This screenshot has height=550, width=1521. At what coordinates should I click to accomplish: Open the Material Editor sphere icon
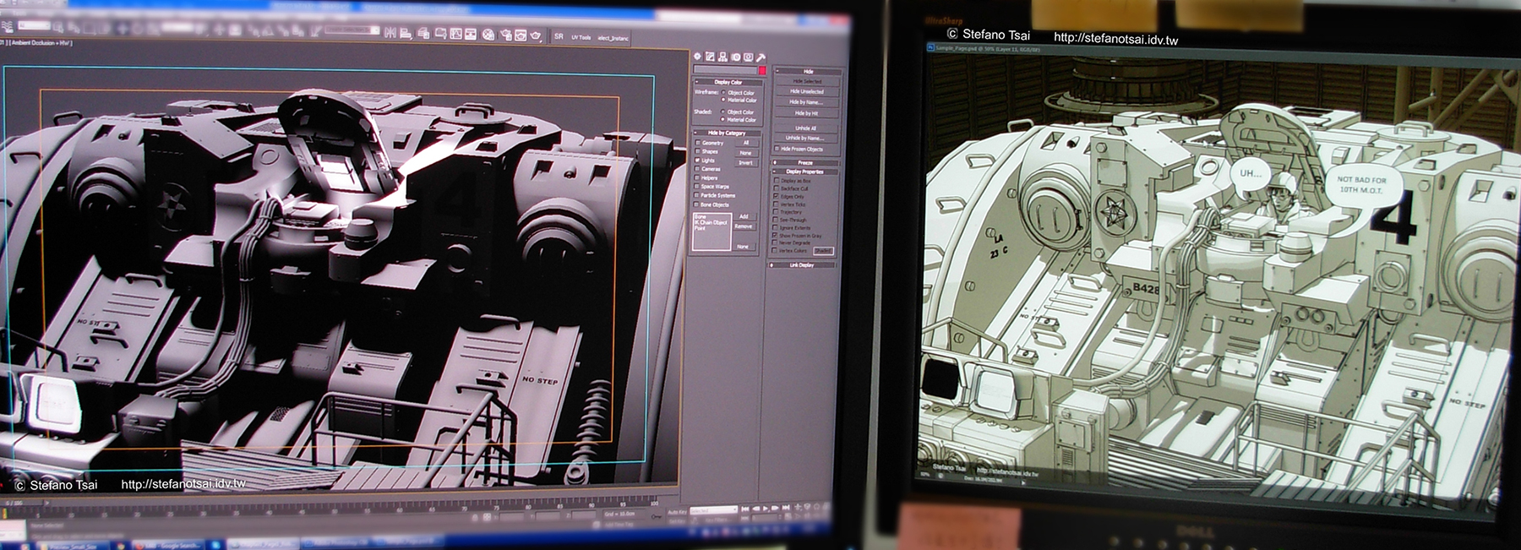[488, 35]
